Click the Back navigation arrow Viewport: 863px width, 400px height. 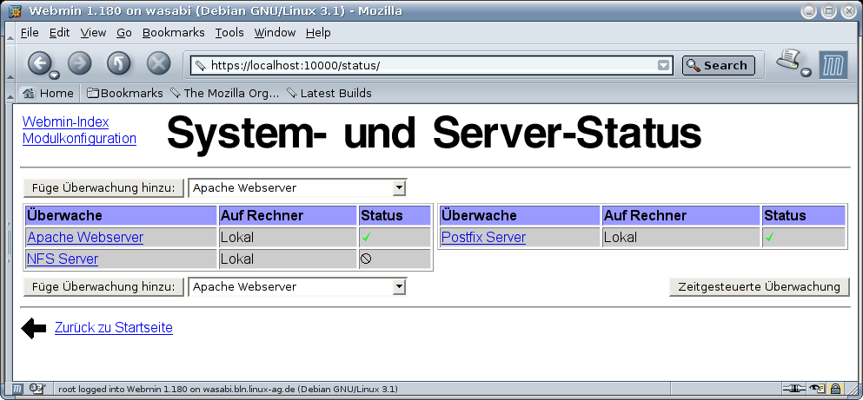pyautogui.click(x=40, y=63)
